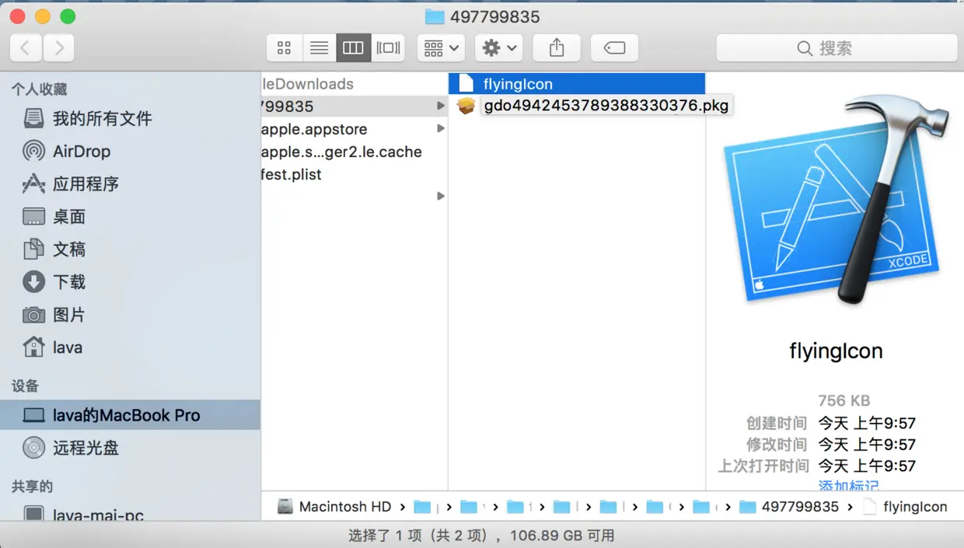Select the flyingIcon file row
Screen dimensions: 964x548
(577, 84)
